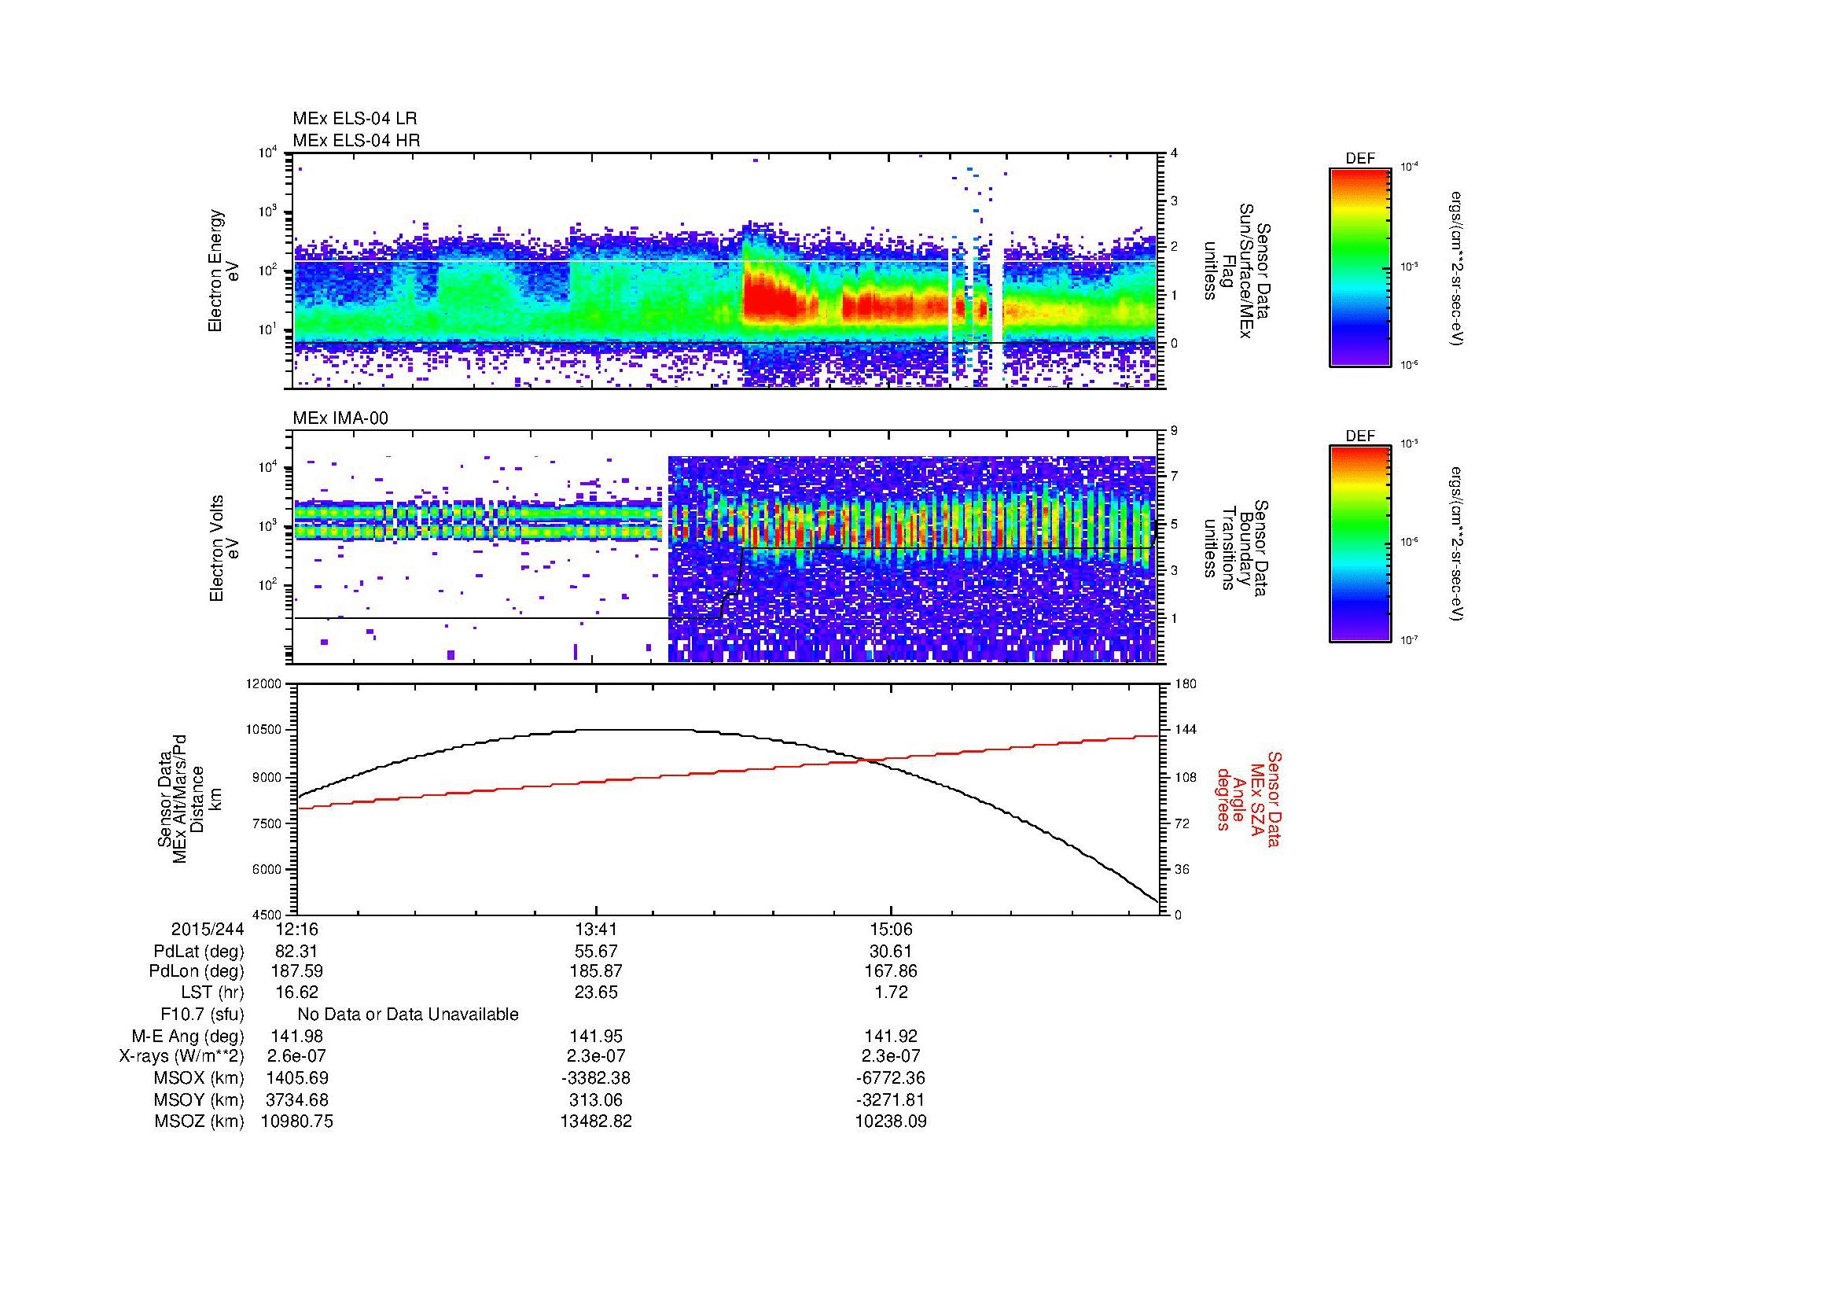1839x1300 pixels.
Task: Click the 'LST (hr)' row label
Action: click(212, 992)
